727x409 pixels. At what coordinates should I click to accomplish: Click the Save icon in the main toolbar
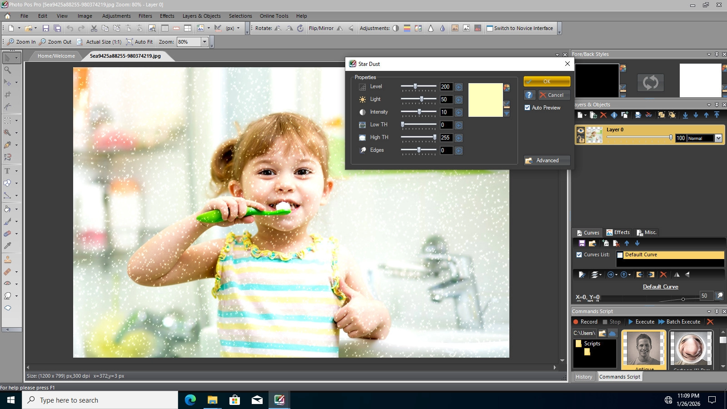click(x=45, y=28)
